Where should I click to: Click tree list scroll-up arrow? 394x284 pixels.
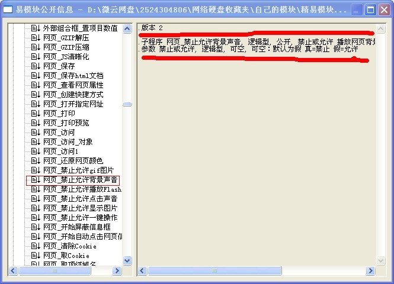127,29
